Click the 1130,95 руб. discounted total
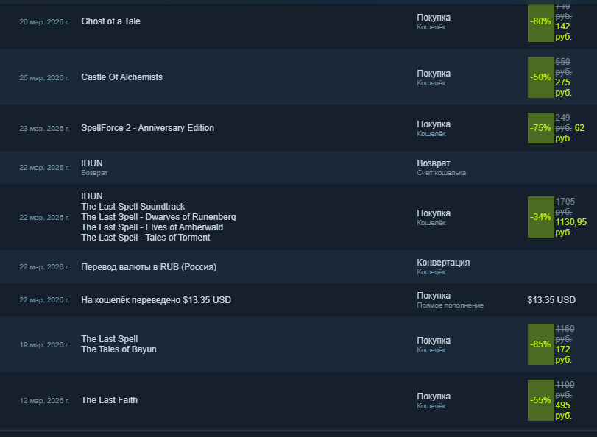597x437 pixels. (x=570, y=222)
